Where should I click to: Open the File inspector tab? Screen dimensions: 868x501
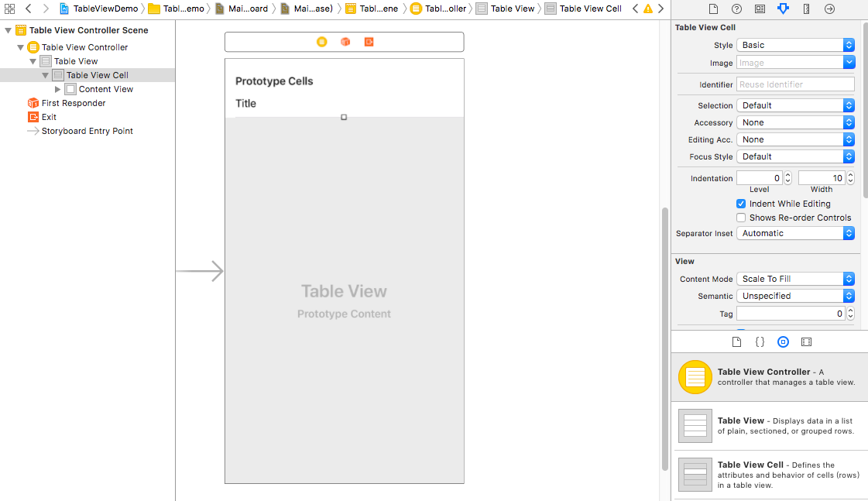pyautogui.click(x=713, y=9)
